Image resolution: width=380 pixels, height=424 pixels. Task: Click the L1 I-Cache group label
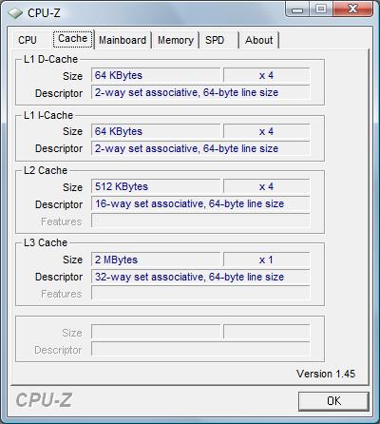point(48,115)
